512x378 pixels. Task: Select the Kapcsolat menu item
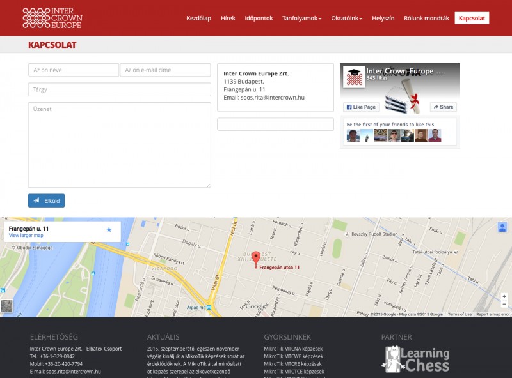pos(472,19)
